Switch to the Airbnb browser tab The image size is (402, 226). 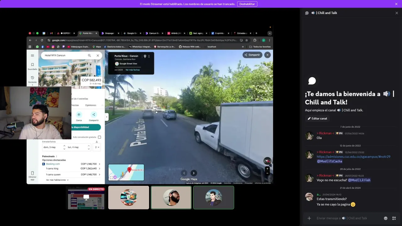click(x=176, y=33)
